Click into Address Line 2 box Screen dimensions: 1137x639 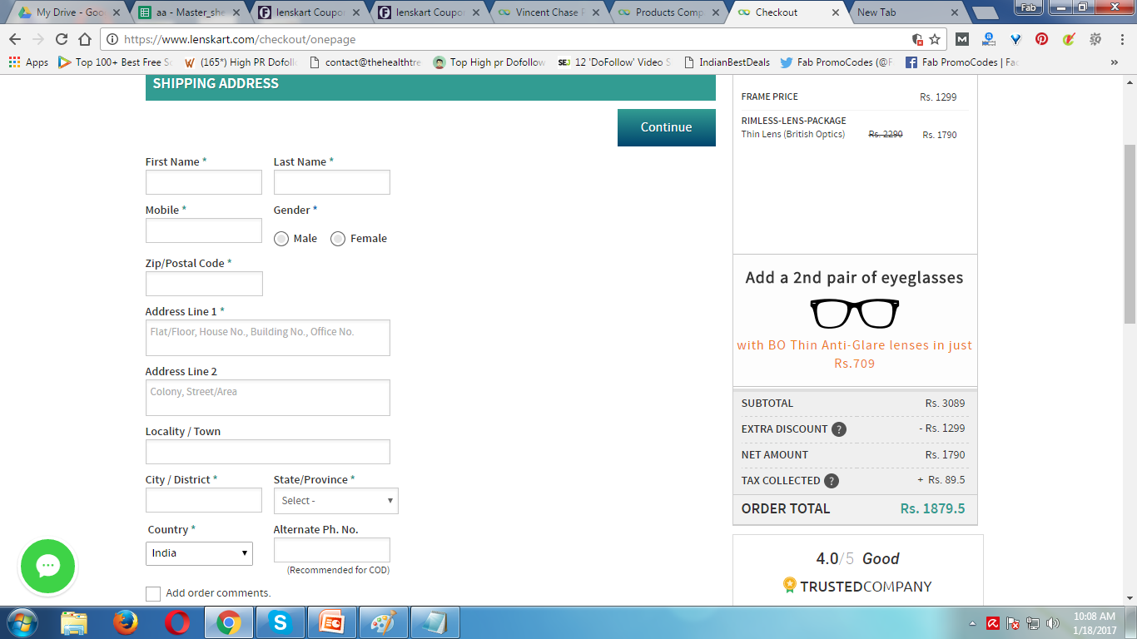pyautogui.click(x=268, y=398)
